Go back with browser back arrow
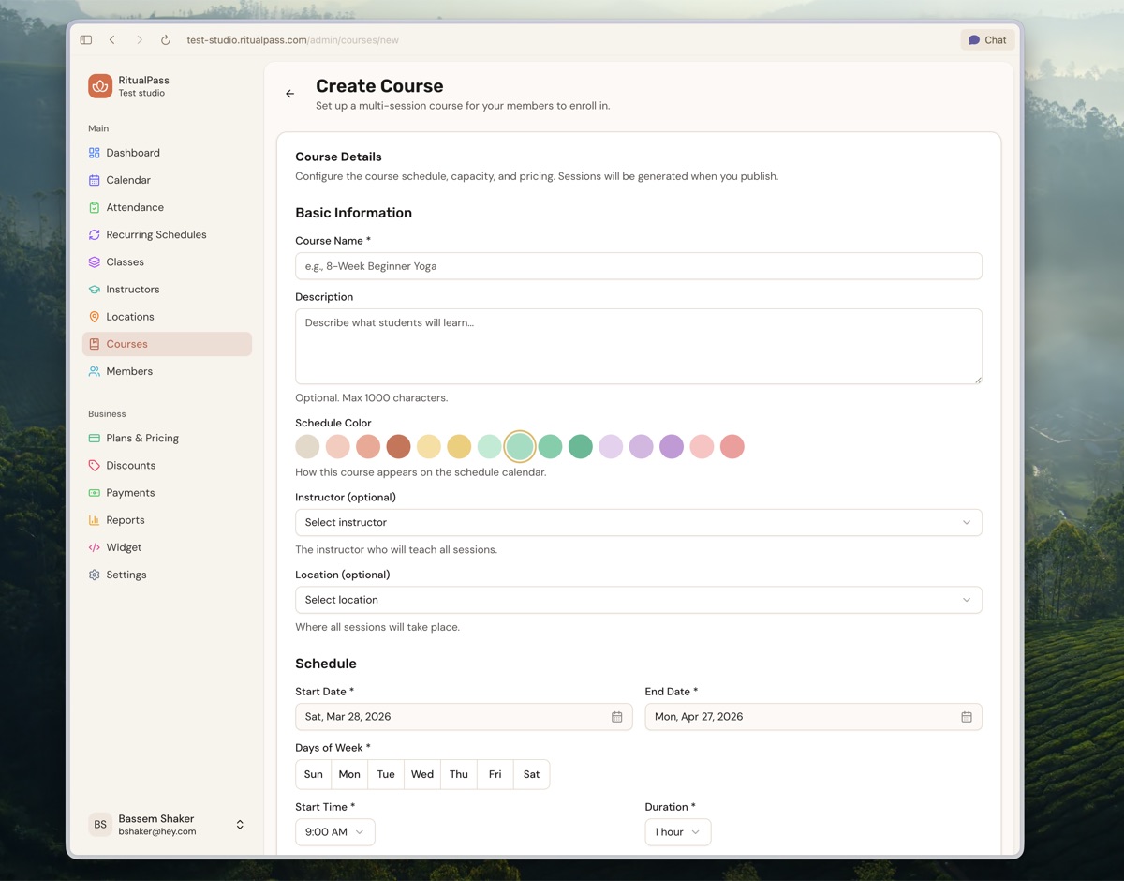 click(x=112, y=40)
